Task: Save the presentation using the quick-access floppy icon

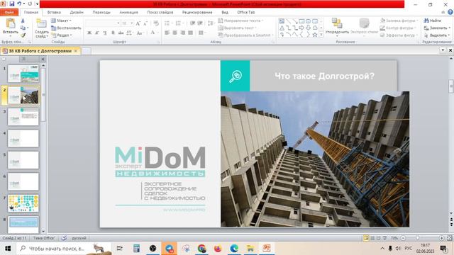Action: (12, 4)
